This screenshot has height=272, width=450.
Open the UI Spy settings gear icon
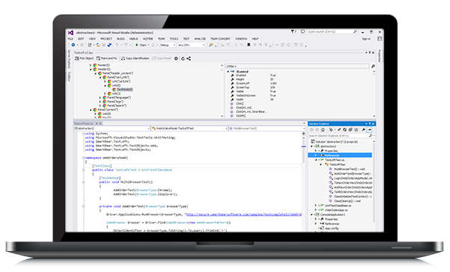[176, 58]
